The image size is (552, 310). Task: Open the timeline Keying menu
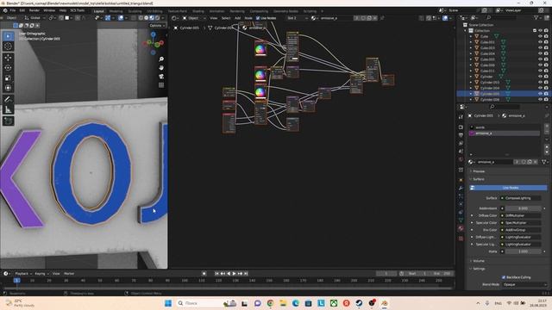click(41, 274)
